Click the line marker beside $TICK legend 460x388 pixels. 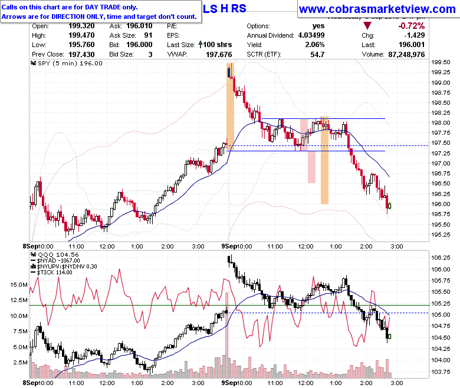click(x=33, y=273)
